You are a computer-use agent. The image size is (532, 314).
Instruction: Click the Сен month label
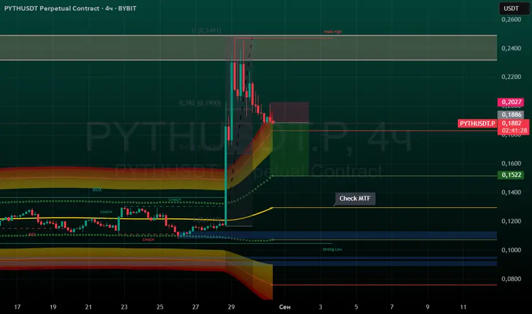(x=285, y=307)
